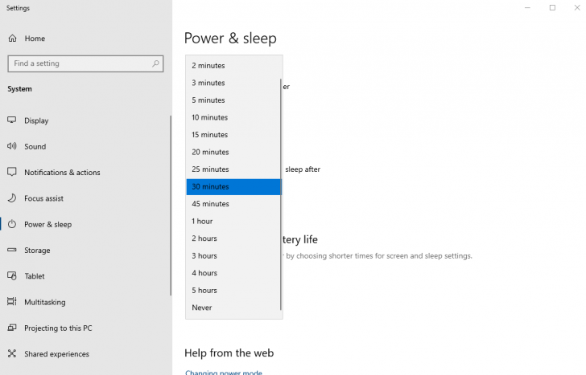Screen dimensions: 586x375
Task: Choose 45 minutes from the list
Action: click(233, 204)
